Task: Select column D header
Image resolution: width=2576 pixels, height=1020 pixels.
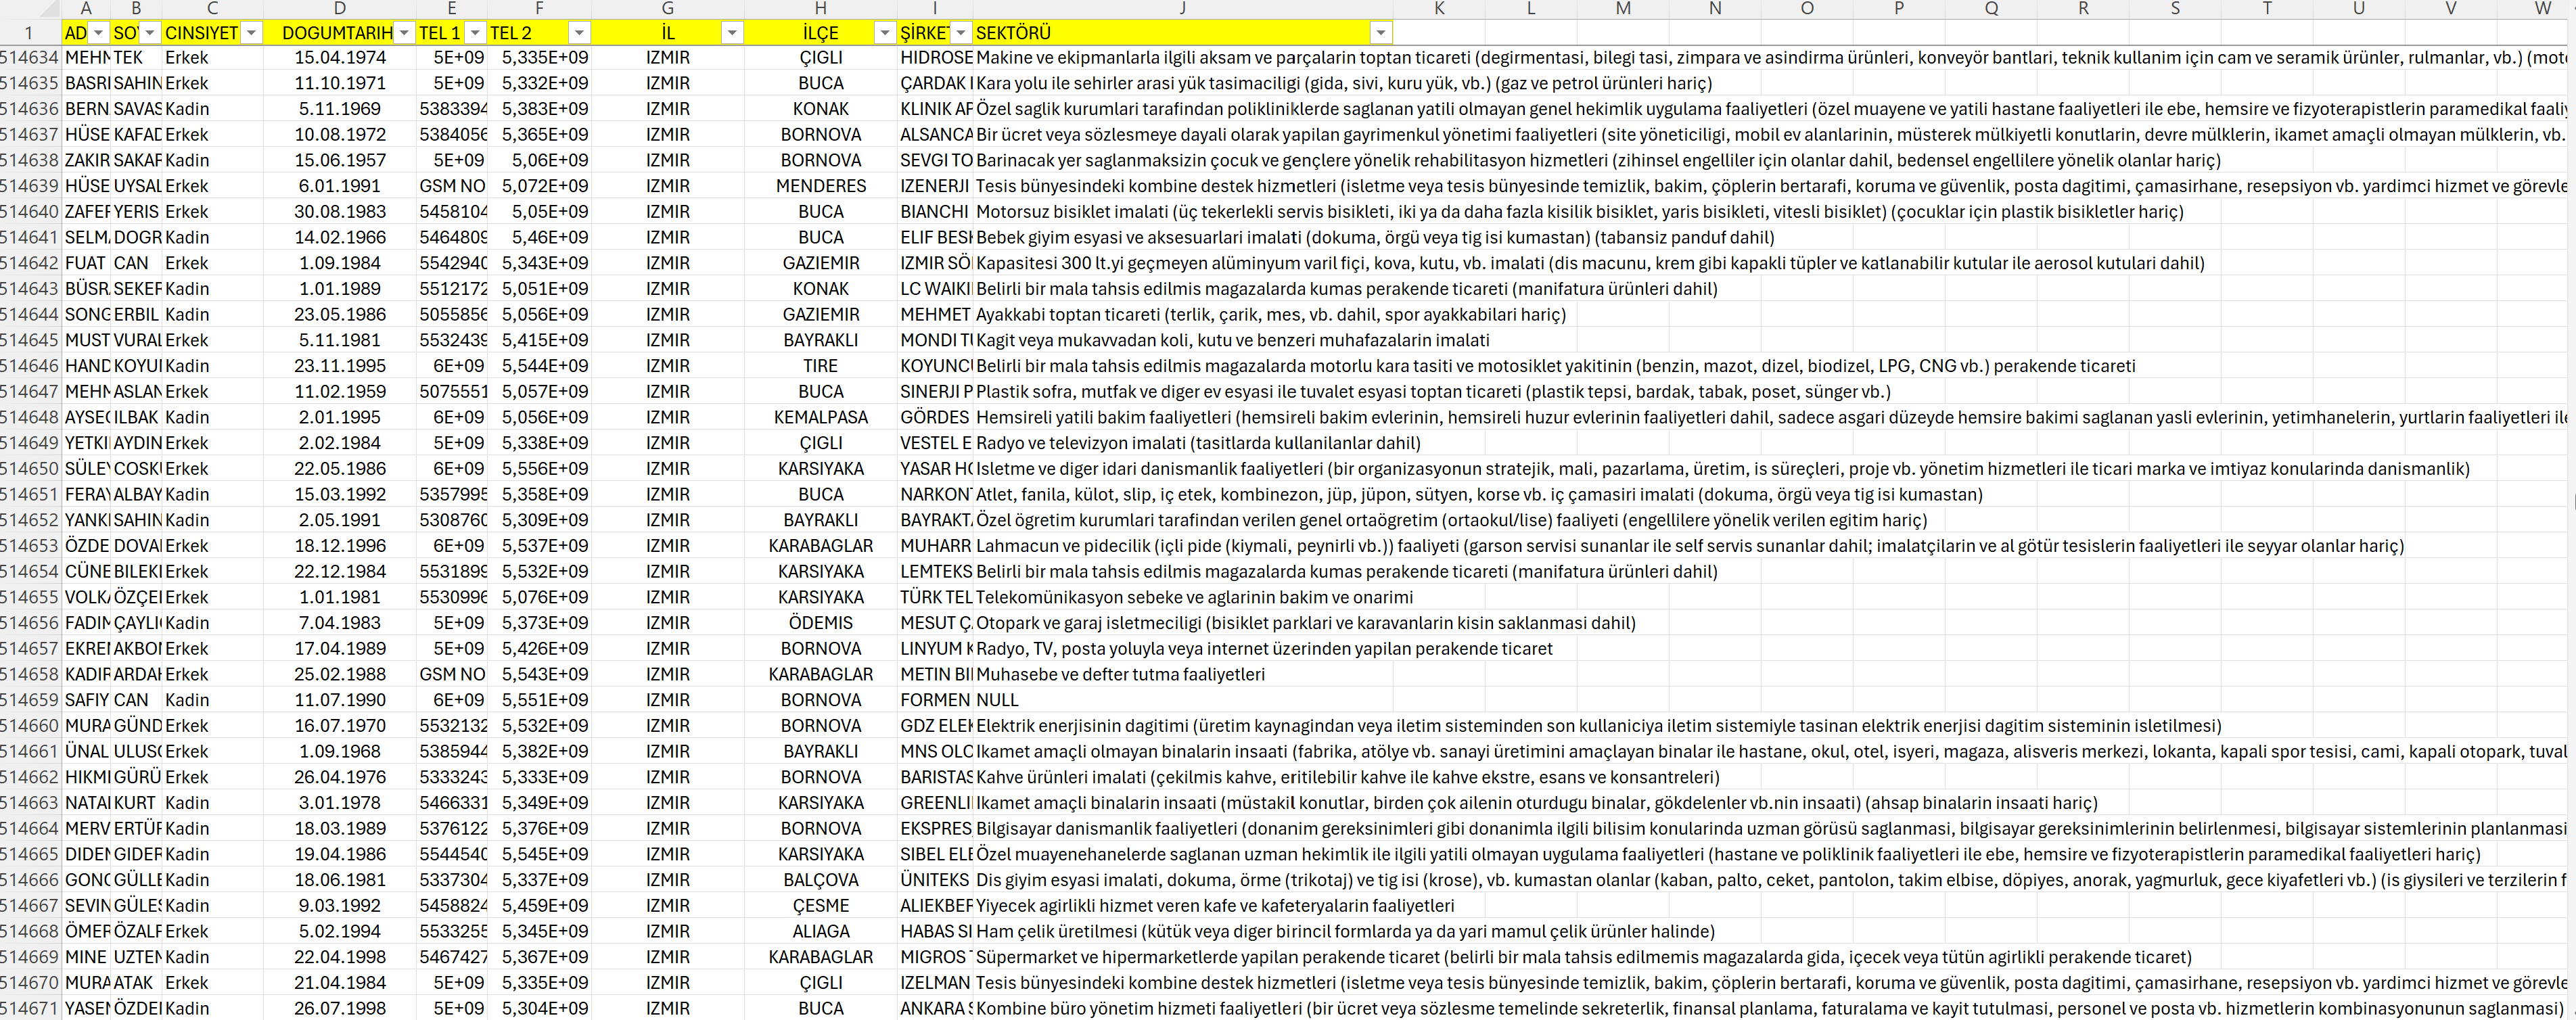Action: (x=339, y=9)
